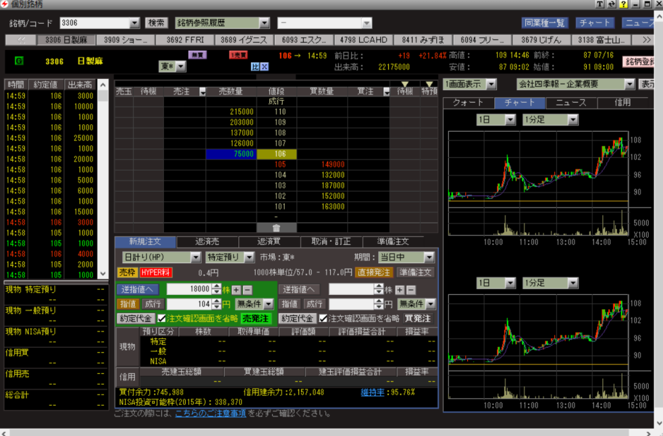Switch to the 返済売 order tab
The image size is (663, 436).
point(207,242)
